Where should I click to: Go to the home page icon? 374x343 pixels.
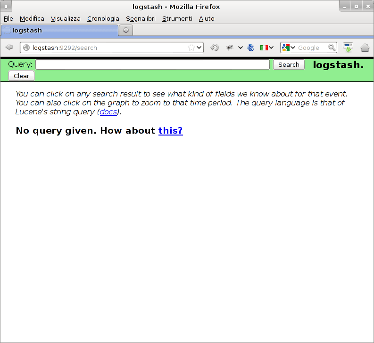365,48
